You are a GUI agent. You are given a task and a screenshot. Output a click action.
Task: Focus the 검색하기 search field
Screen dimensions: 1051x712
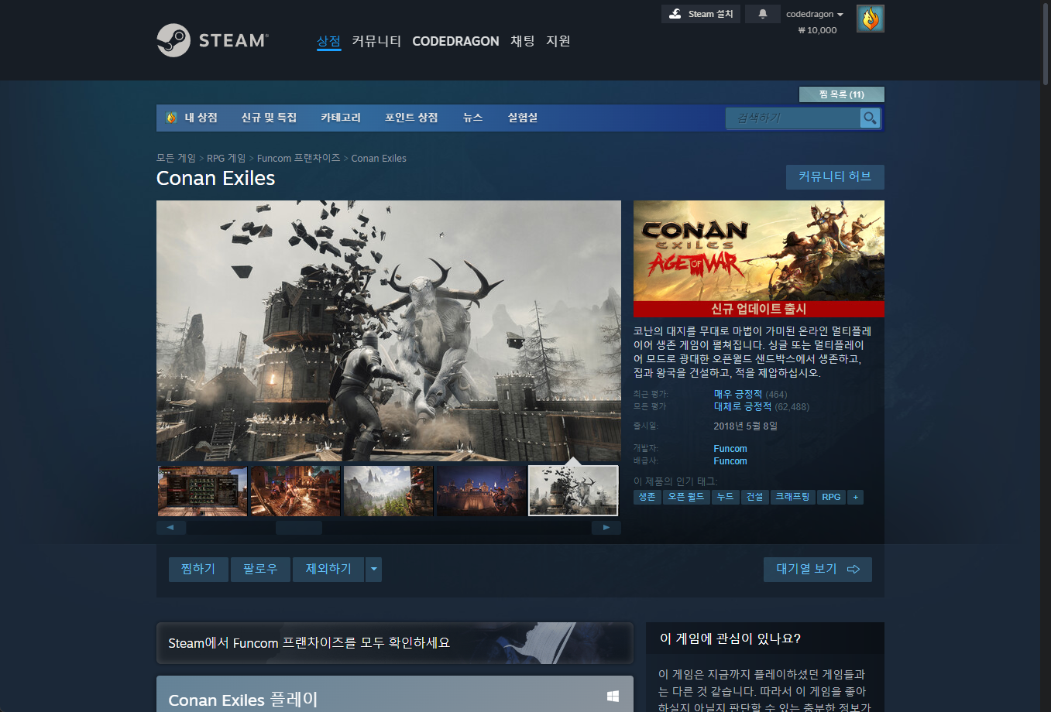(x=793, y=118)
